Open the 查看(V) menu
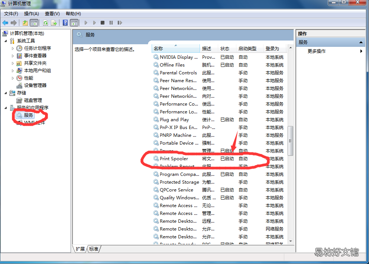 [52, 14]
